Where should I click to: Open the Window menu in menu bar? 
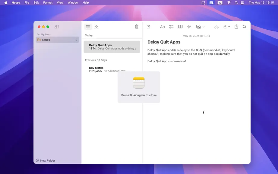[x=73, y=2]
